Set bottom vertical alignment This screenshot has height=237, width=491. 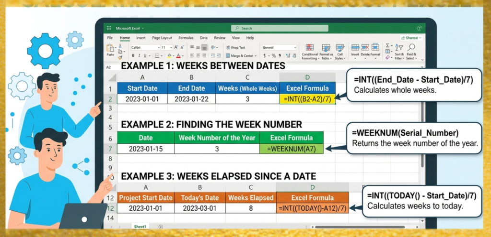click(204, 48)
